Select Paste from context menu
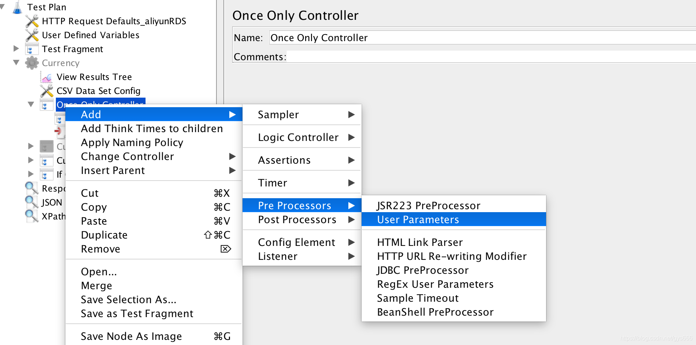Image resolution: width=696 pixels, height=345 pixels. point(154,221)
